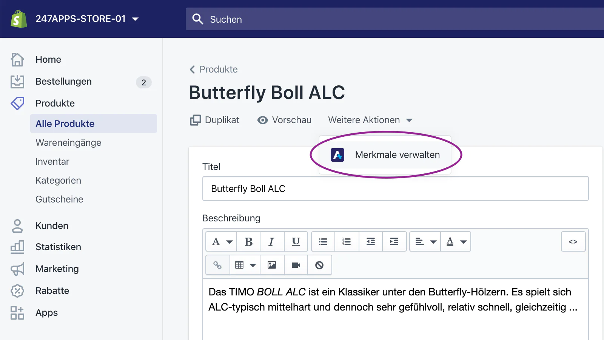Open the 247APPS-STORE-01 store switcher dropdown

point(87,19)
